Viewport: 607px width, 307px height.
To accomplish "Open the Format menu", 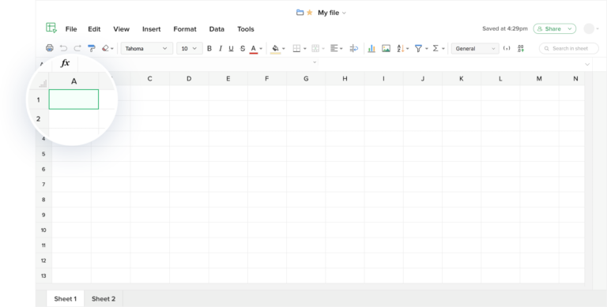I will pos(185,29).
